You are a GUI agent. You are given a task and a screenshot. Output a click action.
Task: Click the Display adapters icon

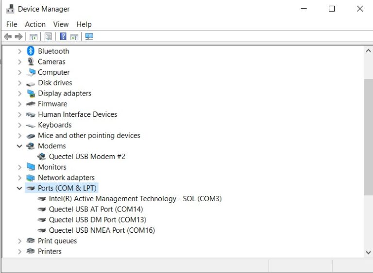point(31,93)
